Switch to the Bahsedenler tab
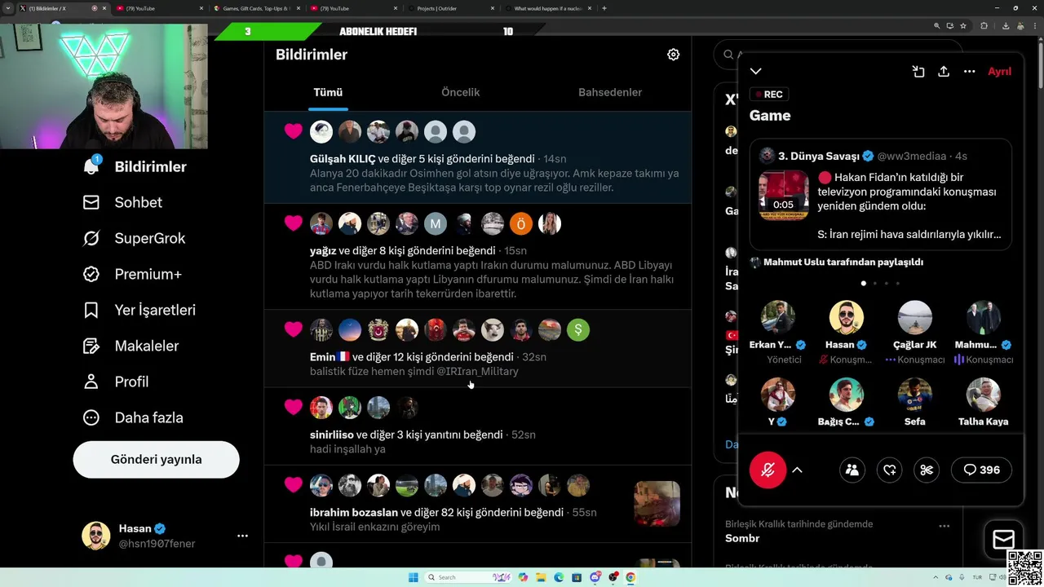Screen dimensions: 1044x587 click(x=610, y=92)
